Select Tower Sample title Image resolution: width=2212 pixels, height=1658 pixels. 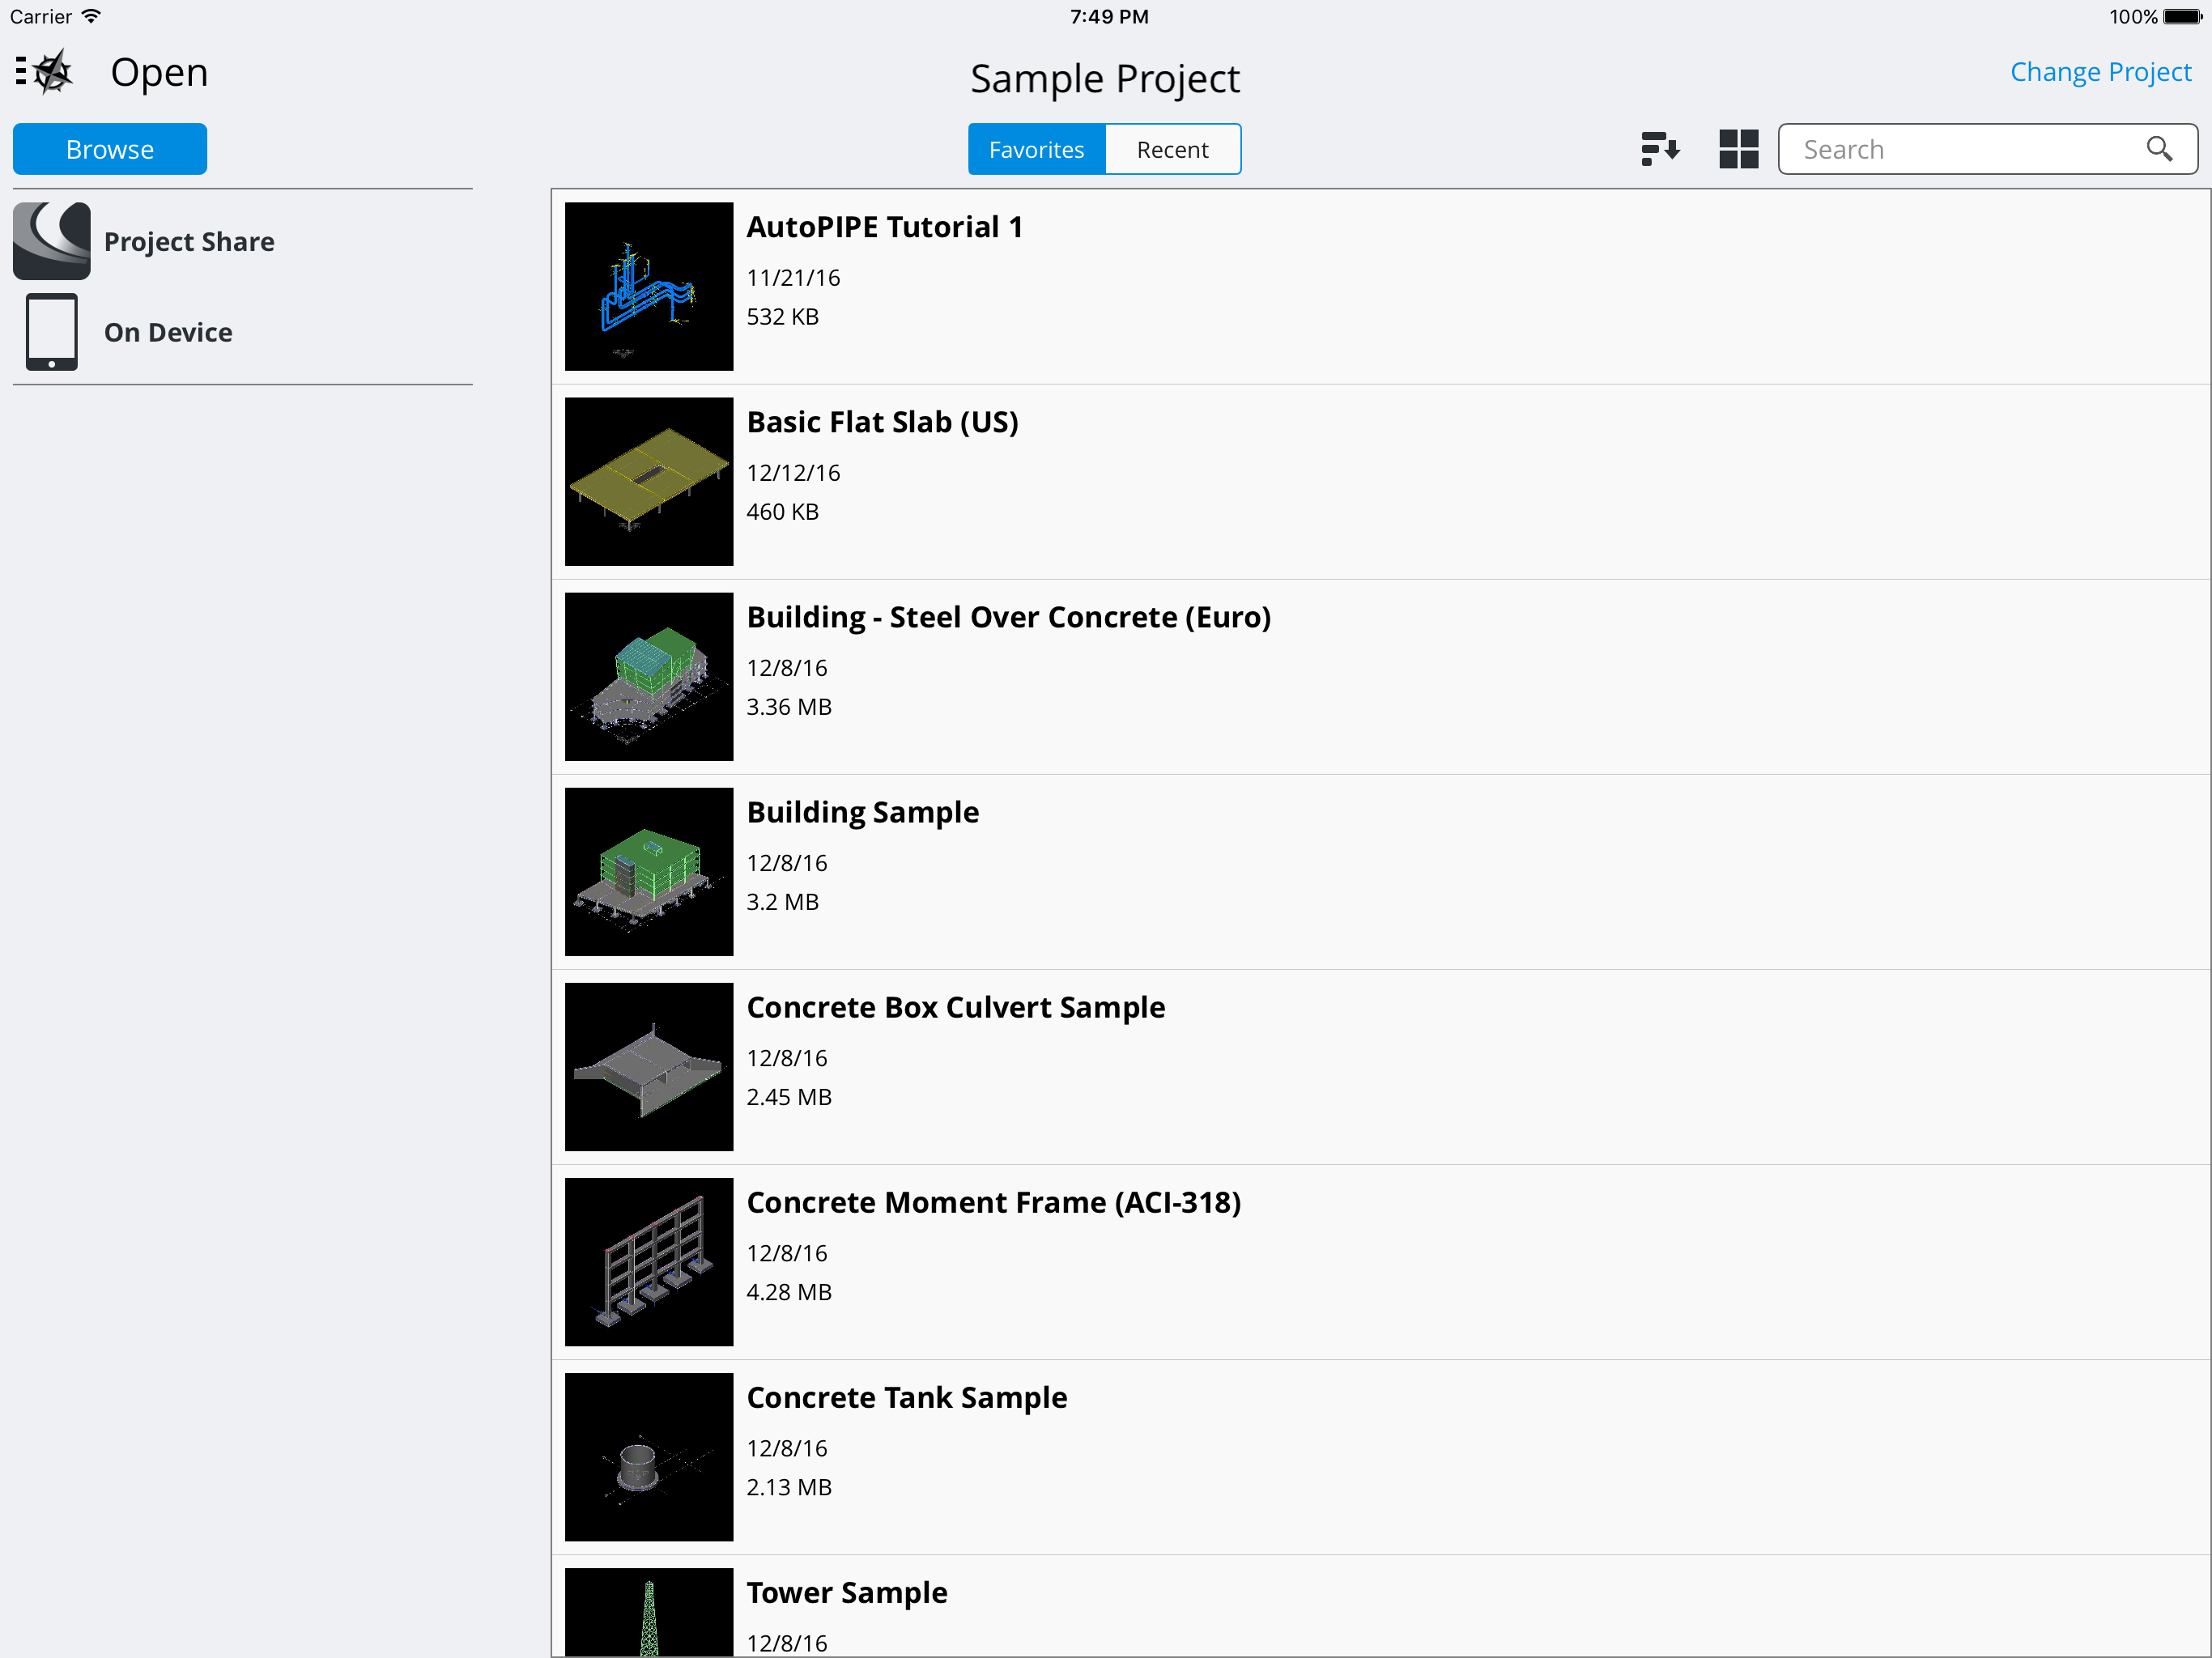847,1592
